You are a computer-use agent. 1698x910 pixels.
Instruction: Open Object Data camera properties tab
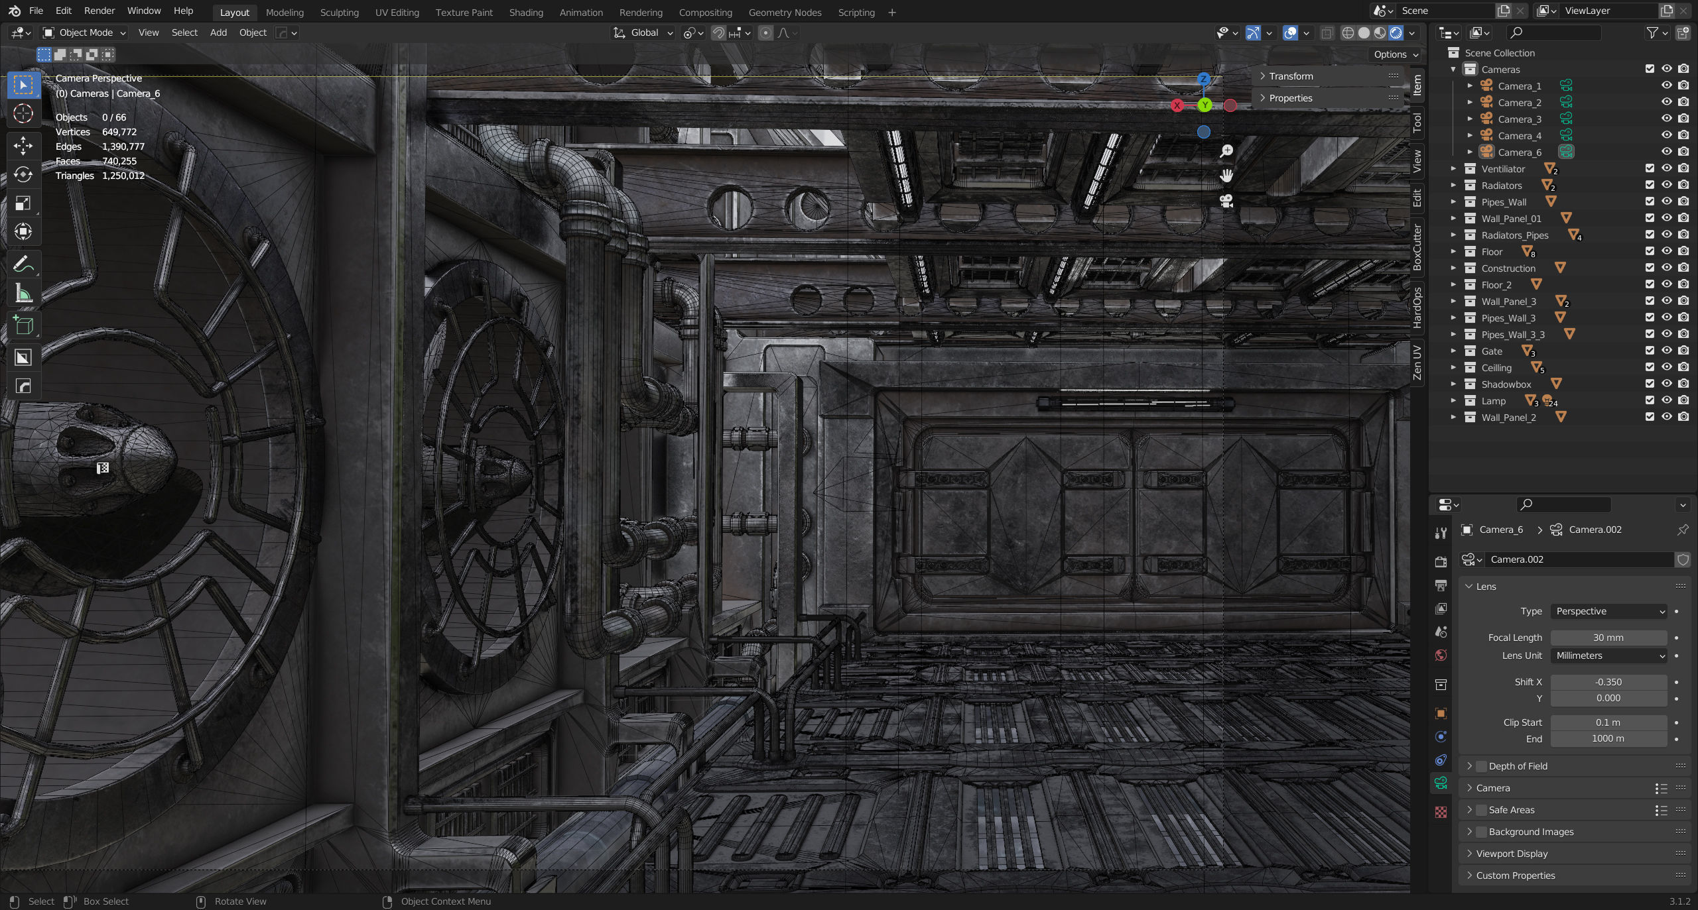[1441, 783]
